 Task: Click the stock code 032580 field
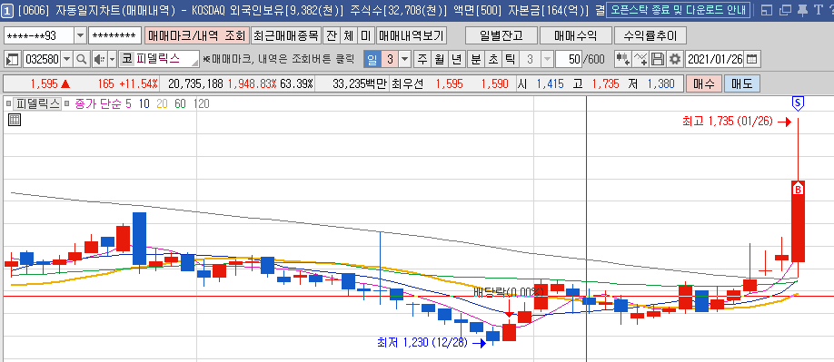[x=42, y=59]
